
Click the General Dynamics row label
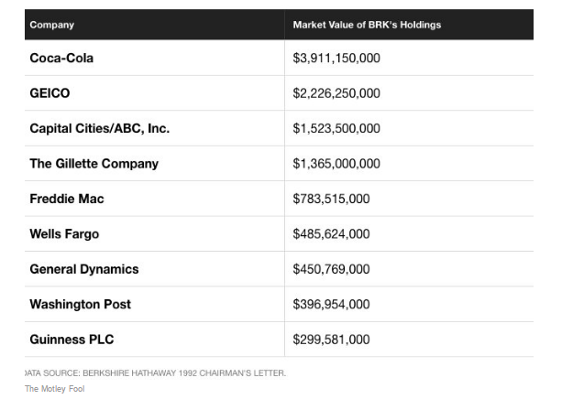[x=84, y=269]
